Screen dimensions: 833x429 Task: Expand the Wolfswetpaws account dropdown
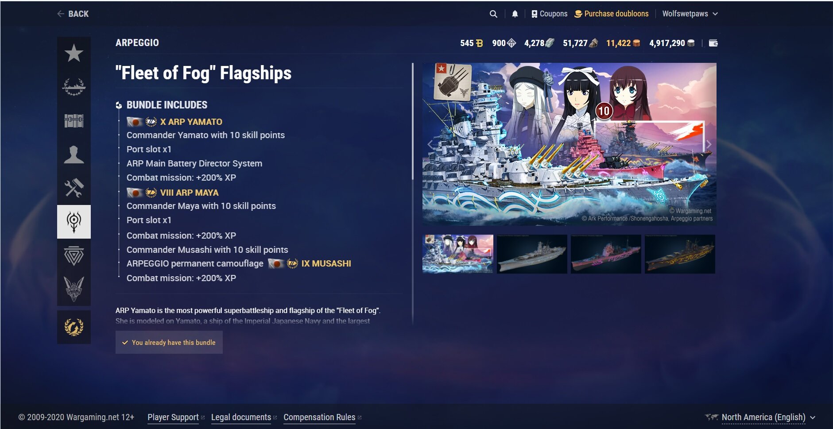690,14
